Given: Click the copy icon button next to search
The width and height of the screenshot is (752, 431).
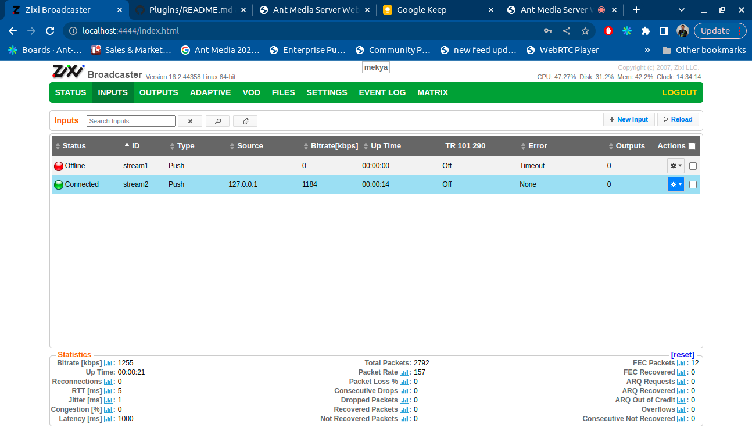Looking at the screenshot, I should [x=246, y=121].
